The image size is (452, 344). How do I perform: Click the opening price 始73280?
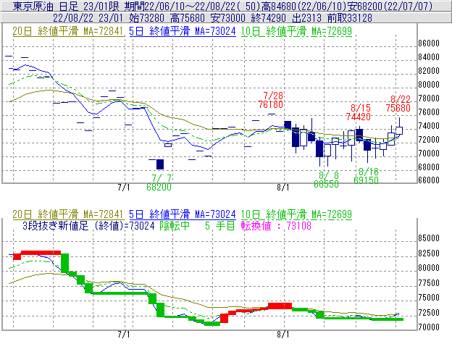147,18
